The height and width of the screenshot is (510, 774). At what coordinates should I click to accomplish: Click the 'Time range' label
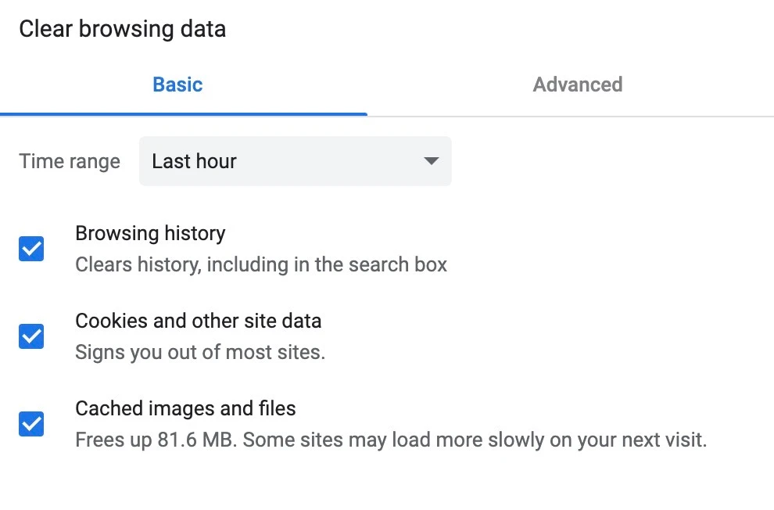(x=70, y=162)
